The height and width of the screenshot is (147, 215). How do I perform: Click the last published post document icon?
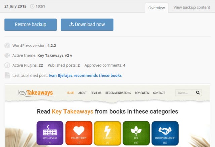pyautogui.click(x=7, y=76)
